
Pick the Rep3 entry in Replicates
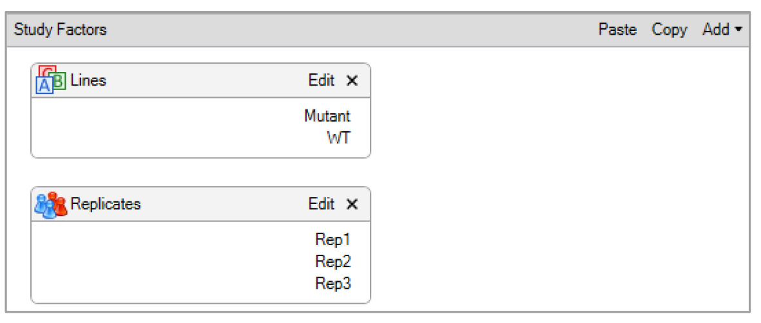332,283
